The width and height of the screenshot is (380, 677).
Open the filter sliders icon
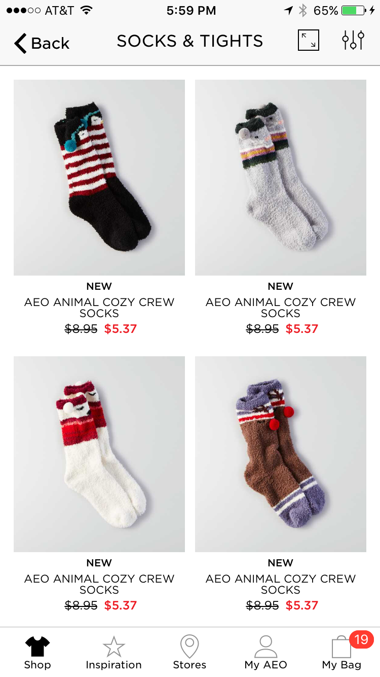pyautogui.click(x=353, y=41)
